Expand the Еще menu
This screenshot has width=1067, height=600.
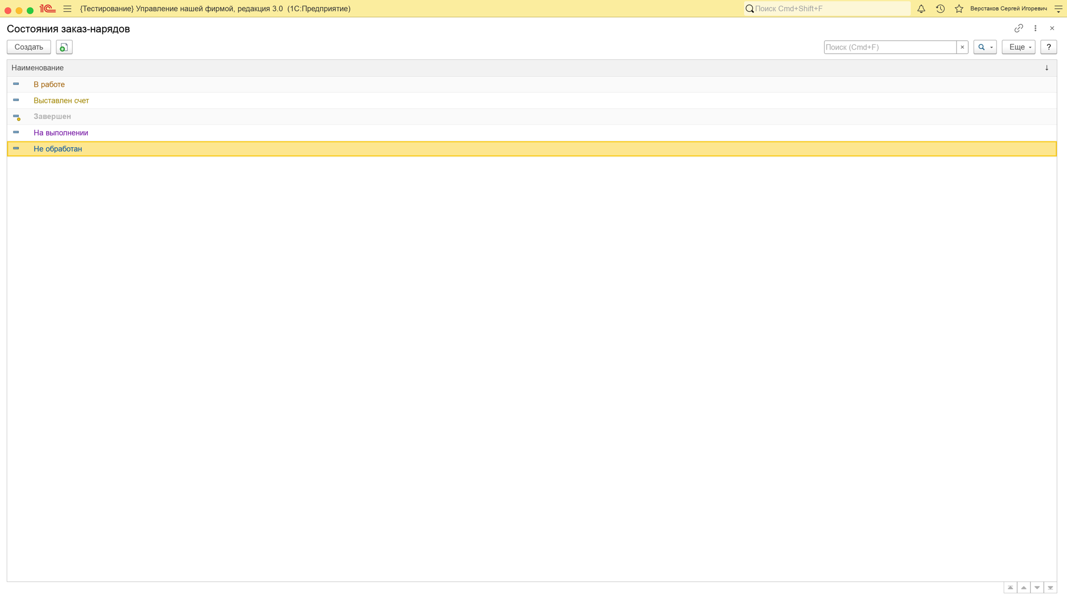tap(1019, 47)
